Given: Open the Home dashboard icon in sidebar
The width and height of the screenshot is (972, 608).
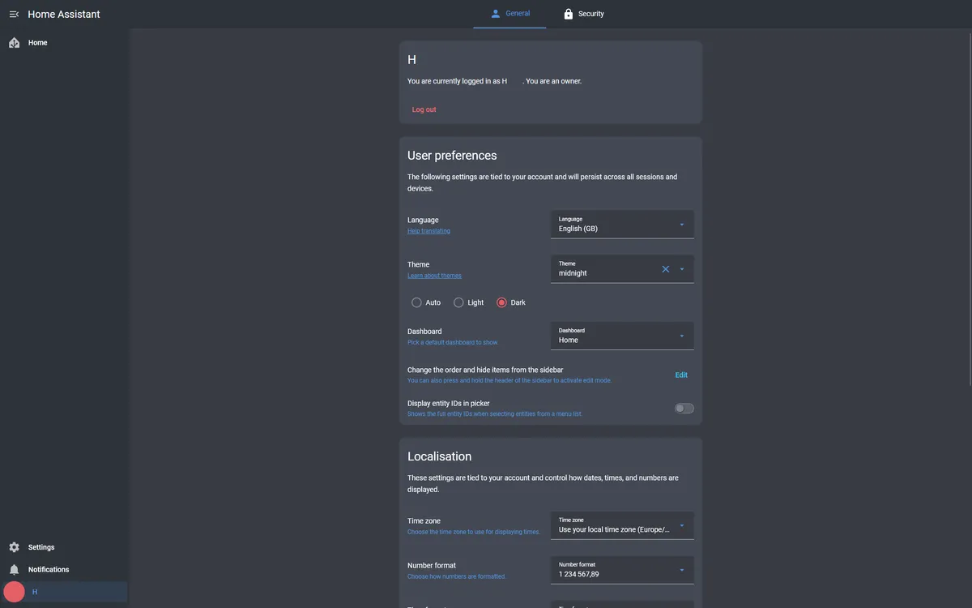Looking at the screenshot, I should pos(14,43).
